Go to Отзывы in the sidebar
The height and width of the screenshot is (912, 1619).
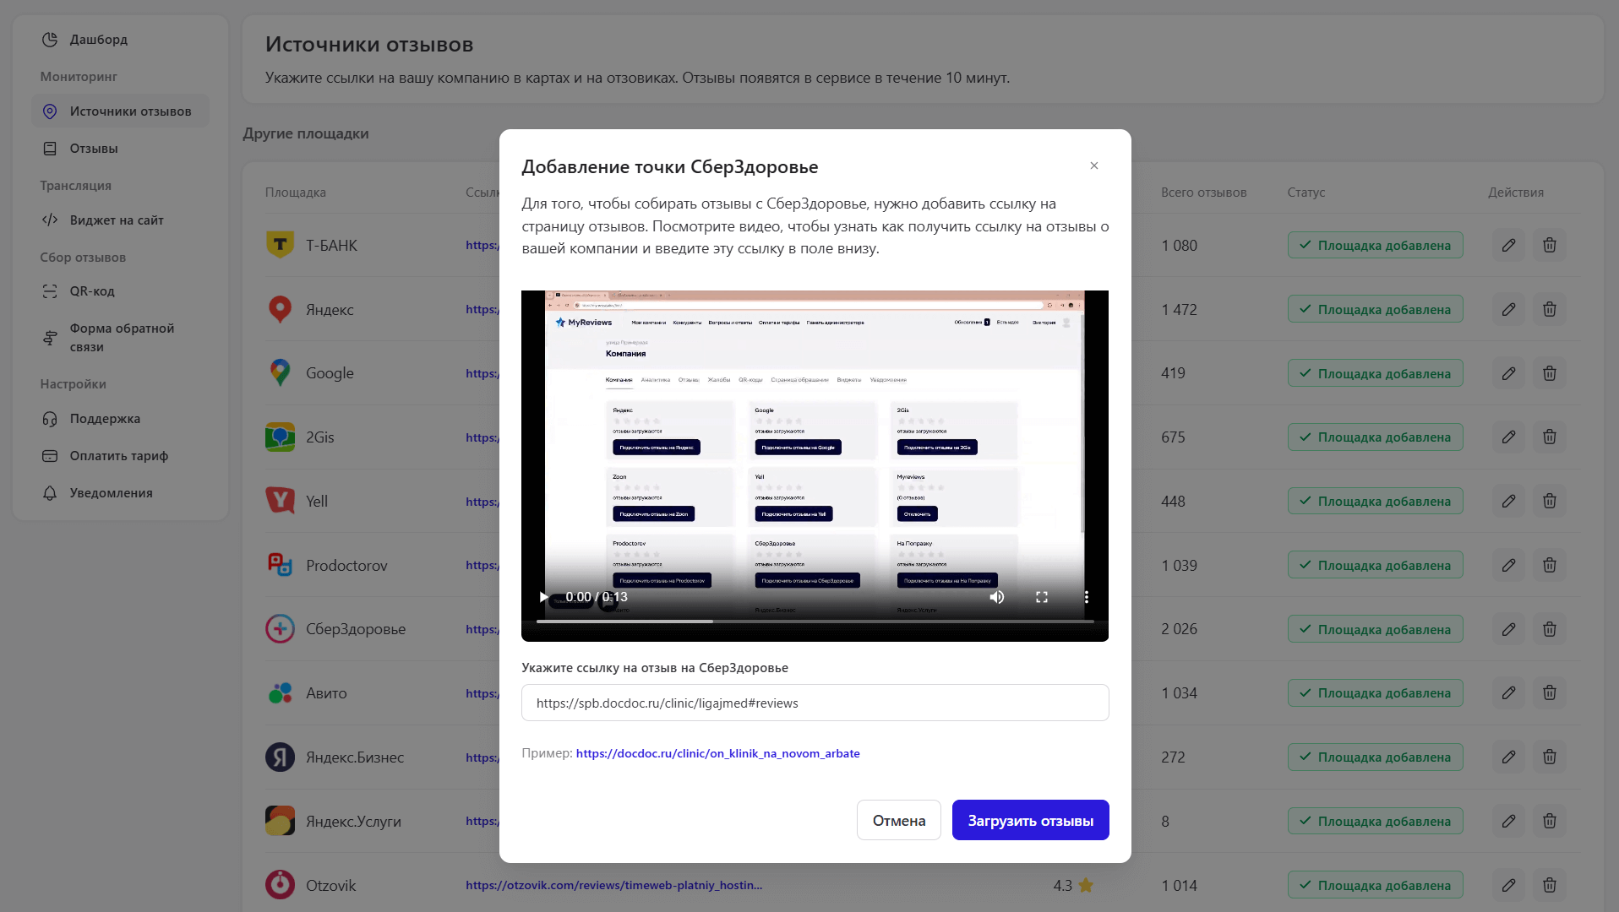tap(93, 149)
